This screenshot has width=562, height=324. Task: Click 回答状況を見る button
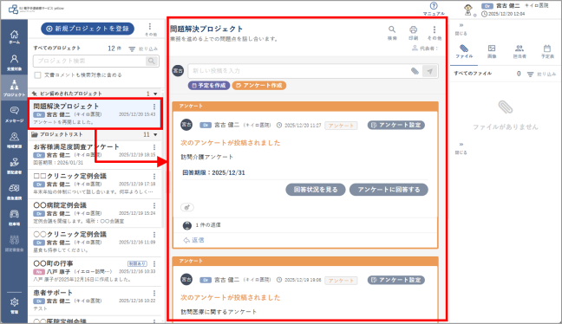pyautogui.click(x=316, y=190)
